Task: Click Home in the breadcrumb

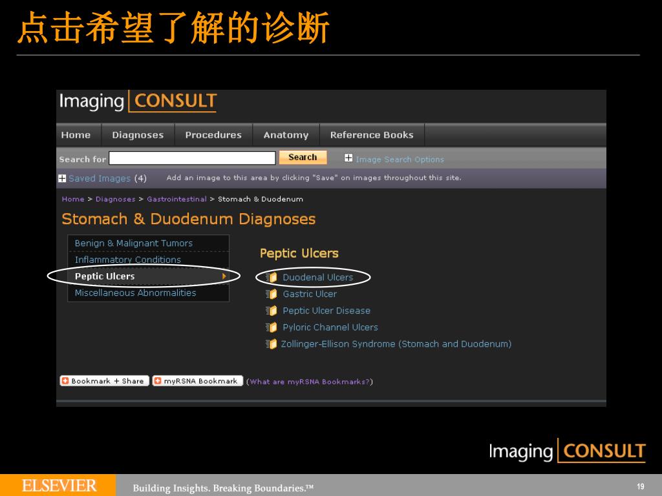Action: pyautogui.click(x=73, y=199)
